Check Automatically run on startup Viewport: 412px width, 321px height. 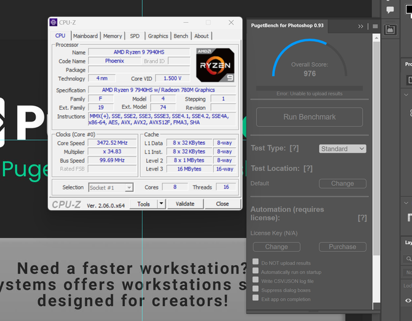(x=255, y=271)
